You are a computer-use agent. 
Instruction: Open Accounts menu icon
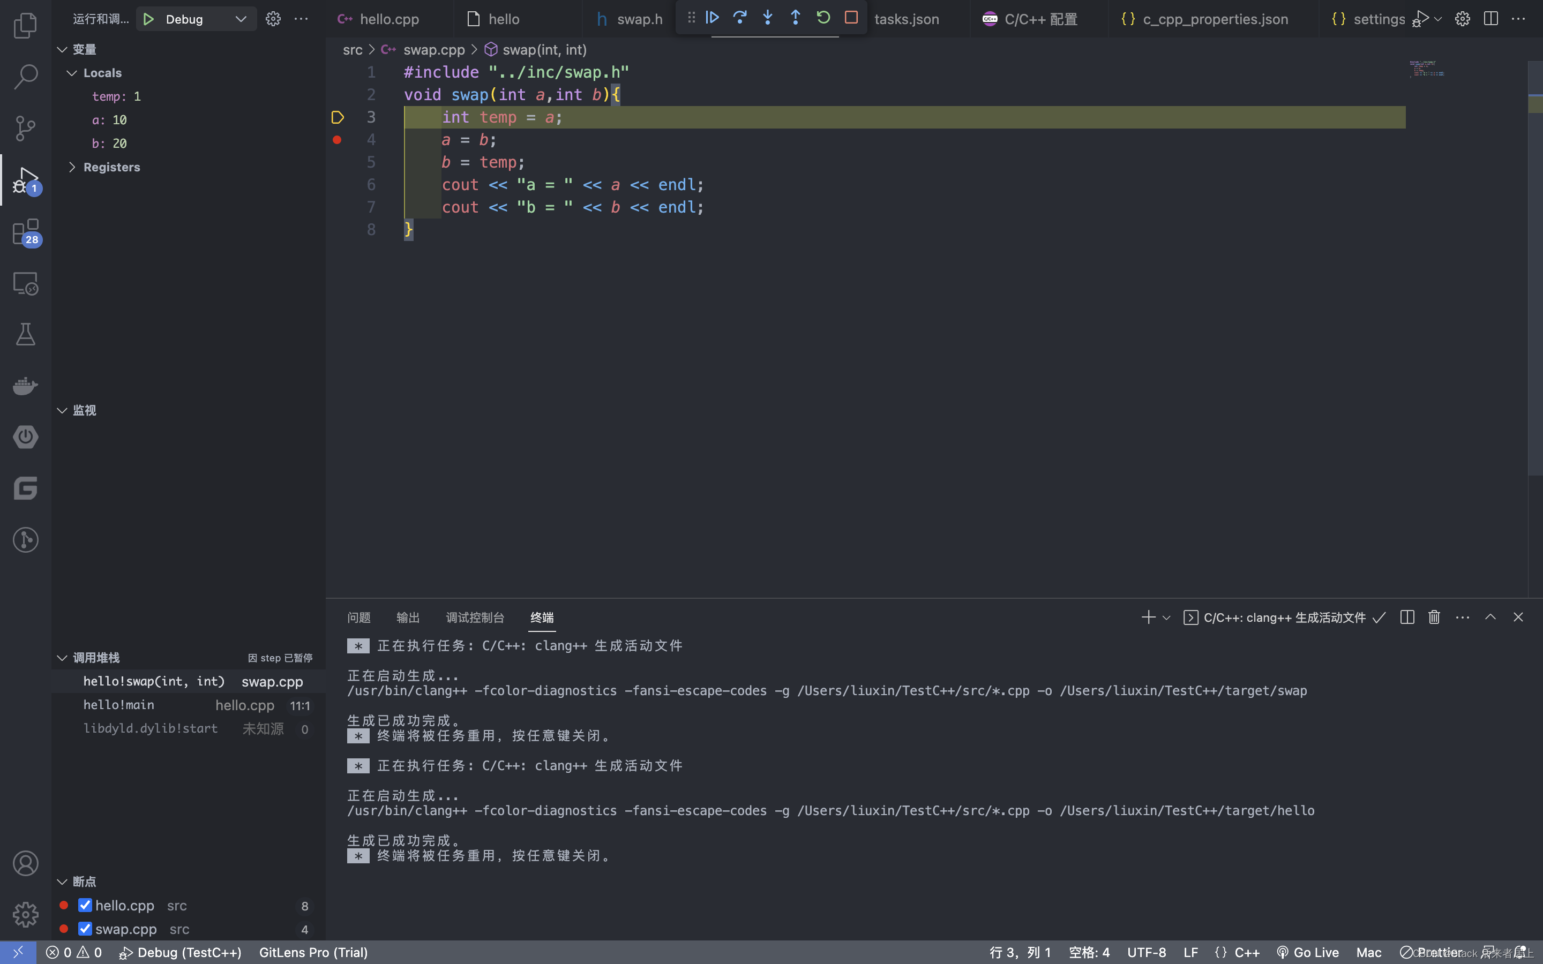[26, 863]
